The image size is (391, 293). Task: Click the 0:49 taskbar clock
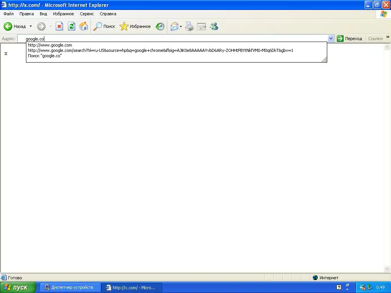(380, 288)
